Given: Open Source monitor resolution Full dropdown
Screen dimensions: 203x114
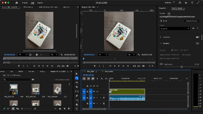Looking at the screenshot, I should 54,55.
